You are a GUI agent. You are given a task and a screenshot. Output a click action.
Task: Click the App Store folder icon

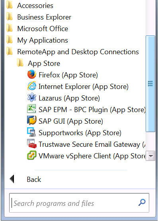(x=20, y=63)
